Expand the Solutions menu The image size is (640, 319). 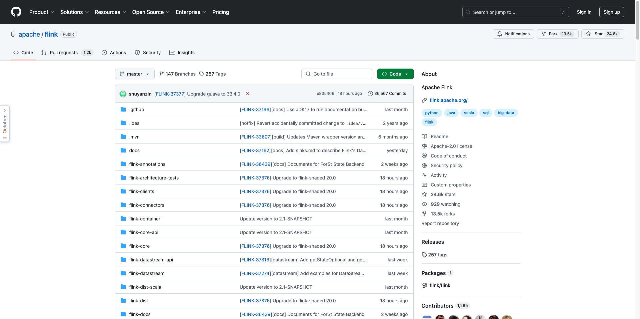click(74, 12)
